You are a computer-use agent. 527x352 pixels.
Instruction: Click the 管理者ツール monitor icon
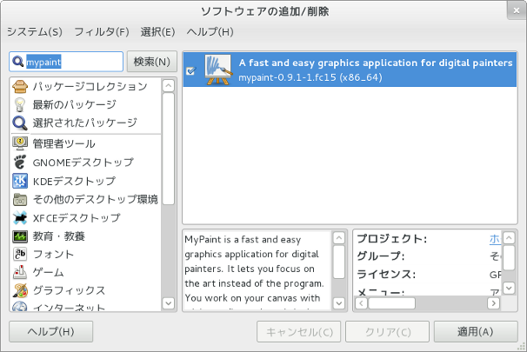pyautogui.click(x=20, y=143)
